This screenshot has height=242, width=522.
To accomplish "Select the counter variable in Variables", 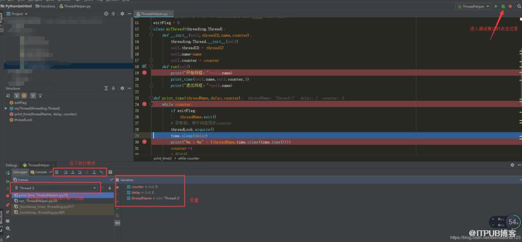I will tap(142, 187).
